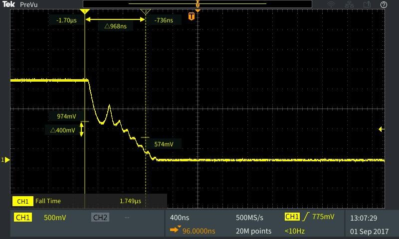Click the orange delay arrow icon
This screenshot has width=399, height=239.
[175, 230]
